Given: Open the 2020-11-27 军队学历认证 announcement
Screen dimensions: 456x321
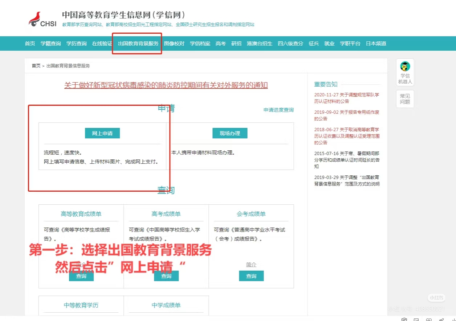Looking at the screenshot, I should [x=346, y=98].
